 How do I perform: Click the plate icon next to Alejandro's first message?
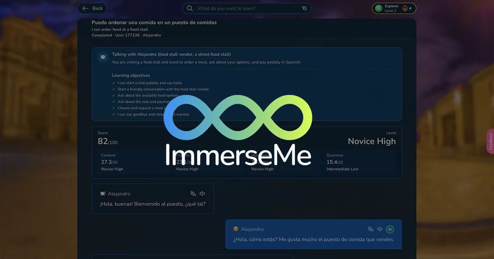tap(103, 194)
